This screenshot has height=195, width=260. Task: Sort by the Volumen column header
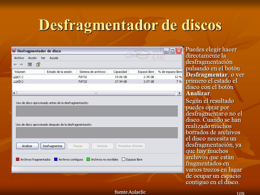(28, 71)
